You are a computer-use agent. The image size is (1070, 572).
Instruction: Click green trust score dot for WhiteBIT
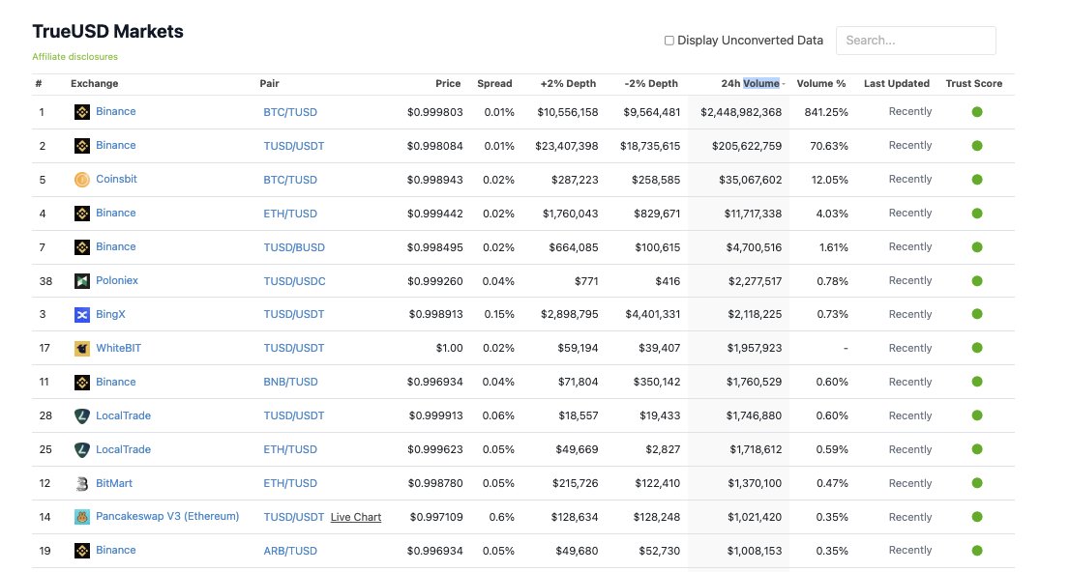click(977, 348)
